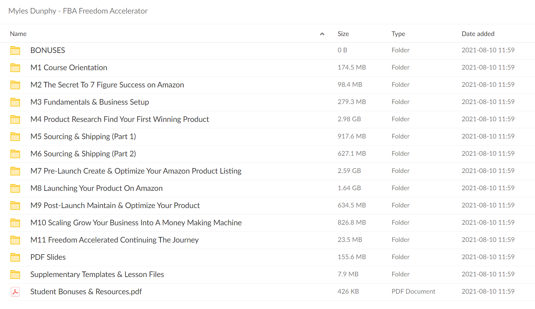Open M3 Fundamentals & Business Setup folder
Viewport: 535px width, 309px height.
coord(90,102)
